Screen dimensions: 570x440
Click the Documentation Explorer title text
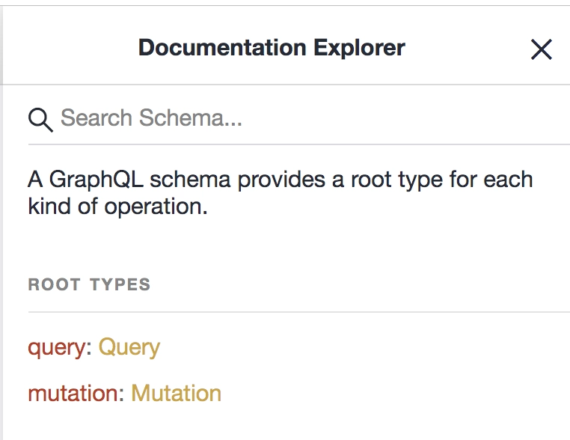tap(272, 48)
